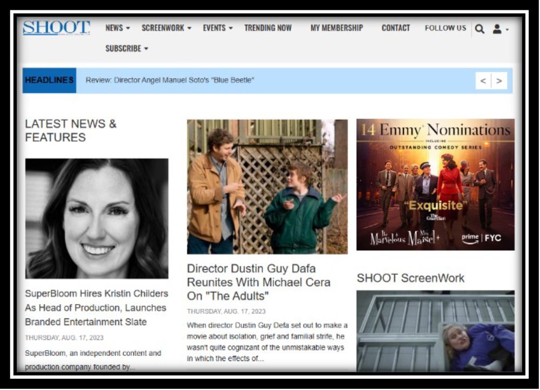Screen dimensions: 540x390
Task: Expand the Subscribe dropdown menu
Action: tap(127, 48)
